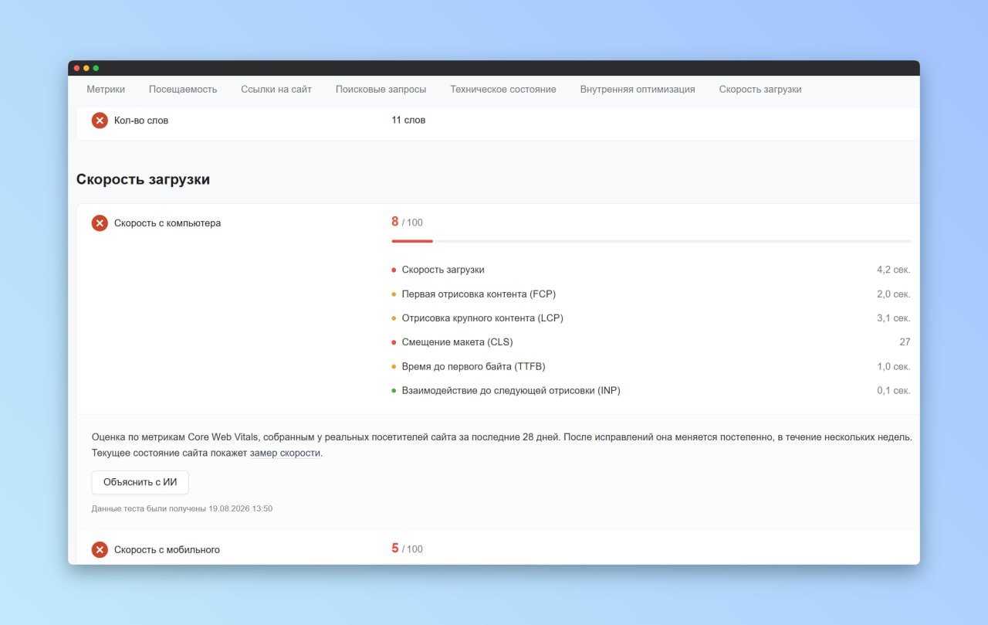Click the desktop score "8 / 100"
Viewport: 988px width, 625px height.
tap(407, 222)
